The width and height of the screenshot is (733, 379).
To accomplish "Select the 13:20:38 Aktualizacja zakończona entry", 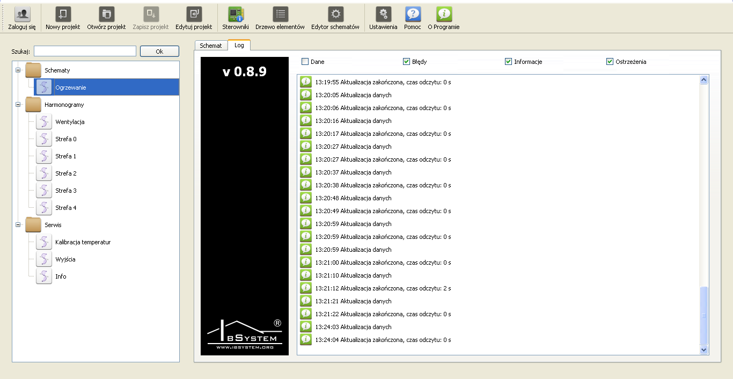I will point(383,185).
